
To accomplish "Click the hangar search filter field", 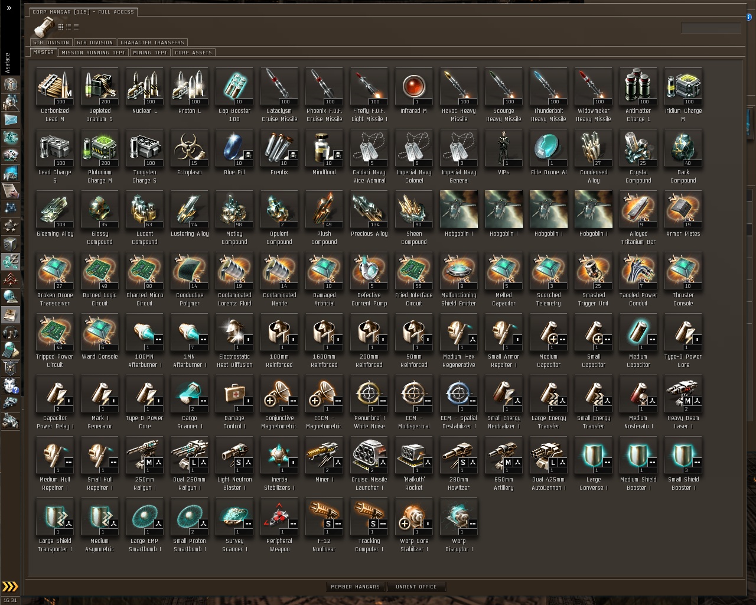I will (711, 28).
